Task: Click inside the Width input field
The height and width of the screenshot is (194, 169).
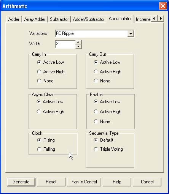Action: click(65, 44)
